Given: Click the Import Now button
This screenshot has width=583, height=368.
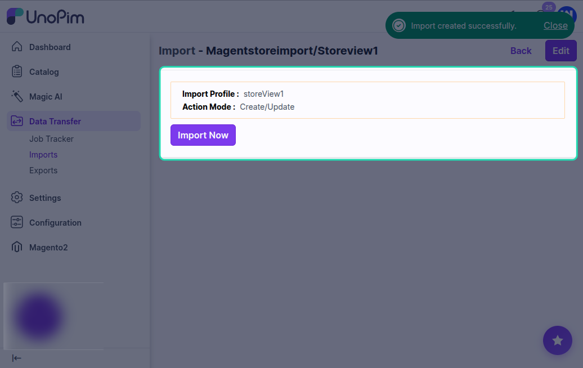Looking at the screenshot, I should pos(203,135).
